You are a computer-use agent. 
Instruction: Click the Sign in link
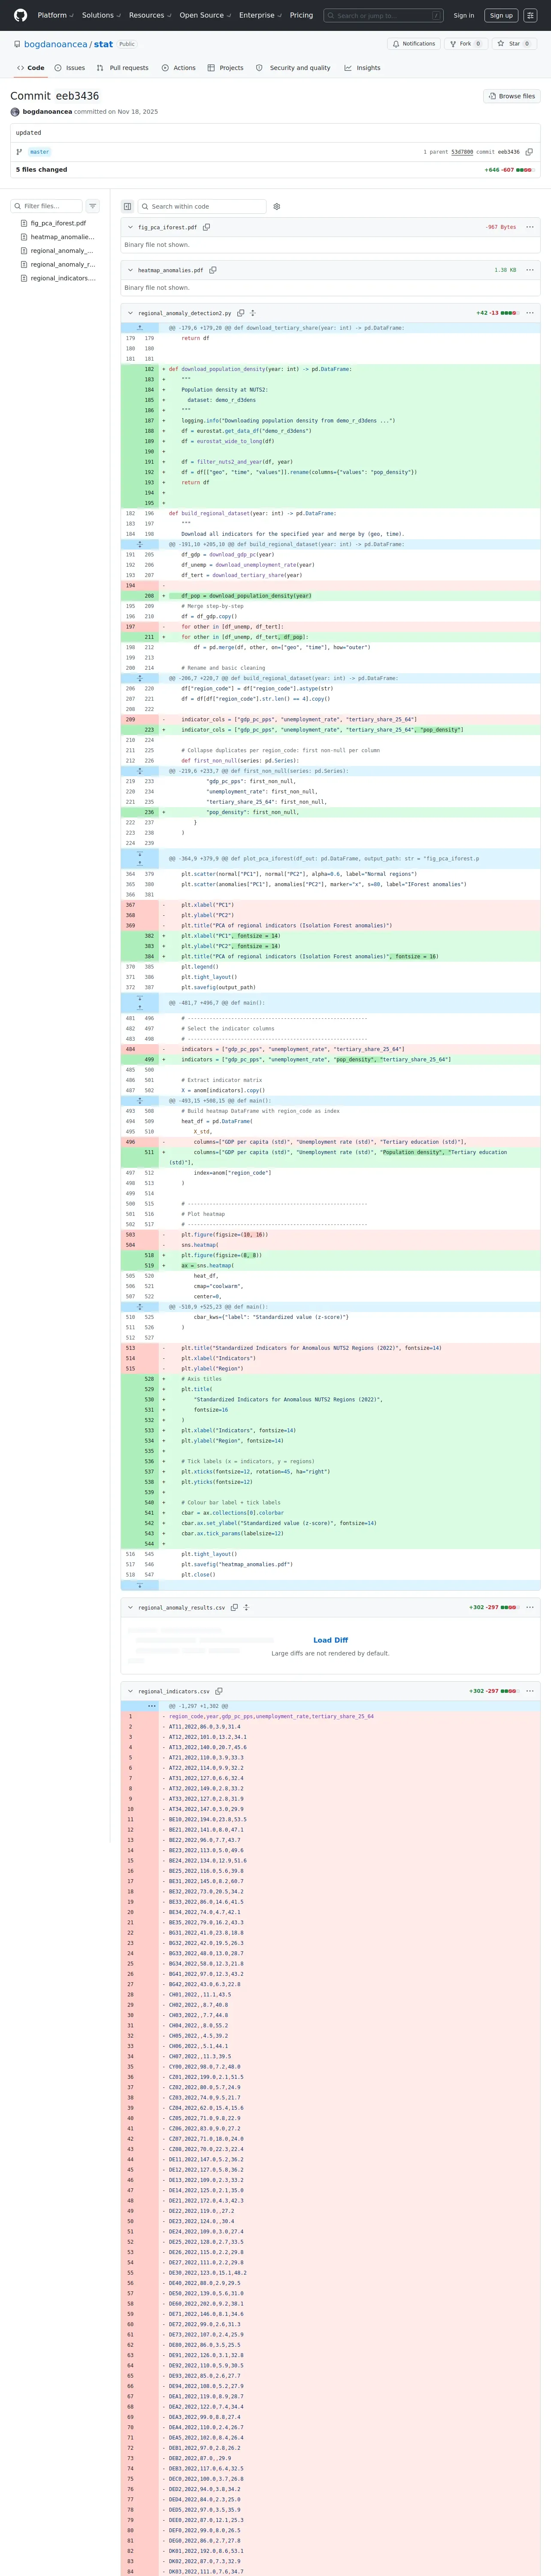coord(464,16)
